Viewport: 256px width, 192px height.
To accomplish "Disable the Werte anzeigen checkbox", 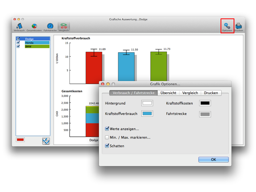I will pos(107,129).
